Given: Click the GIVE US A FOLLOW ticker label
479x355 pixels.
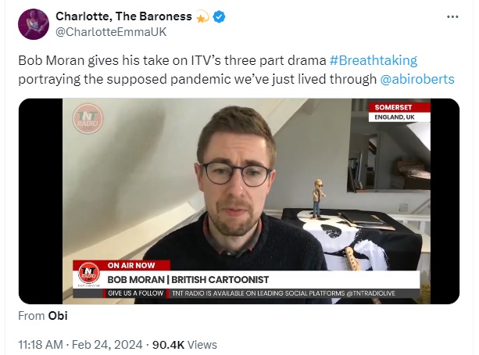Looking at the screenshot, I should (x=135, y=293).
